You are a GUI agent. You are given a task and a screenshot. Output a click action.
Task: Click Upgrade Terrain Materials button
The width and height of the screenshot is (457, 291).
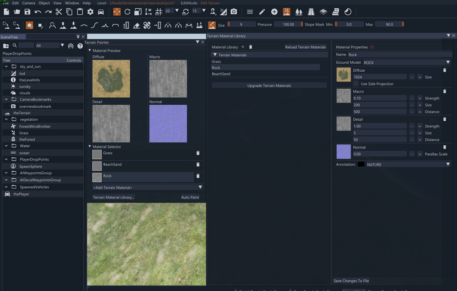[269, 85]
